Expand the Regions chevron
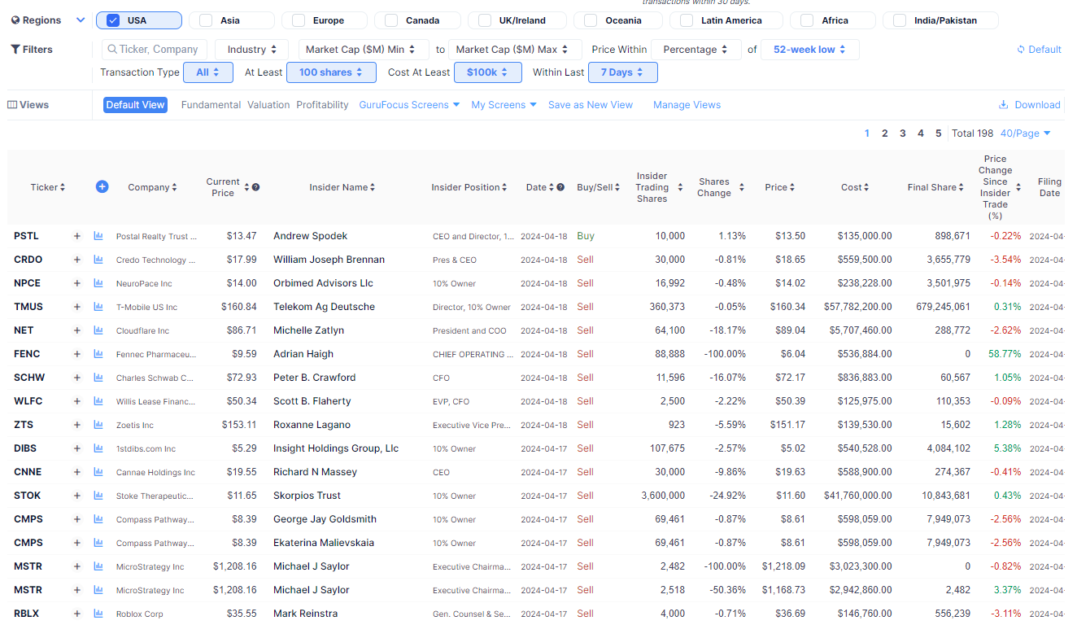Screen dimensions: 1077x625 (80, 20)
